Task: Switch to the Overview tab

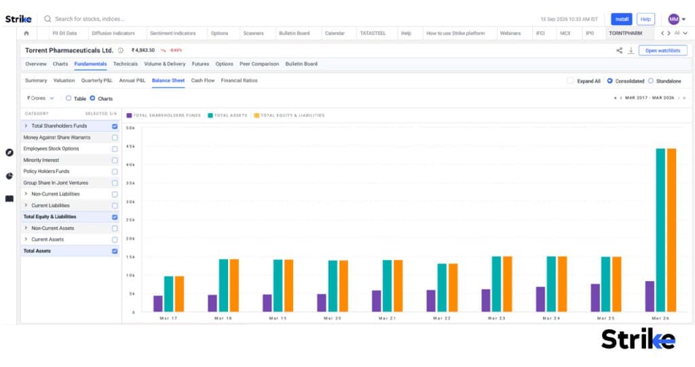Action: coord(36,64)
